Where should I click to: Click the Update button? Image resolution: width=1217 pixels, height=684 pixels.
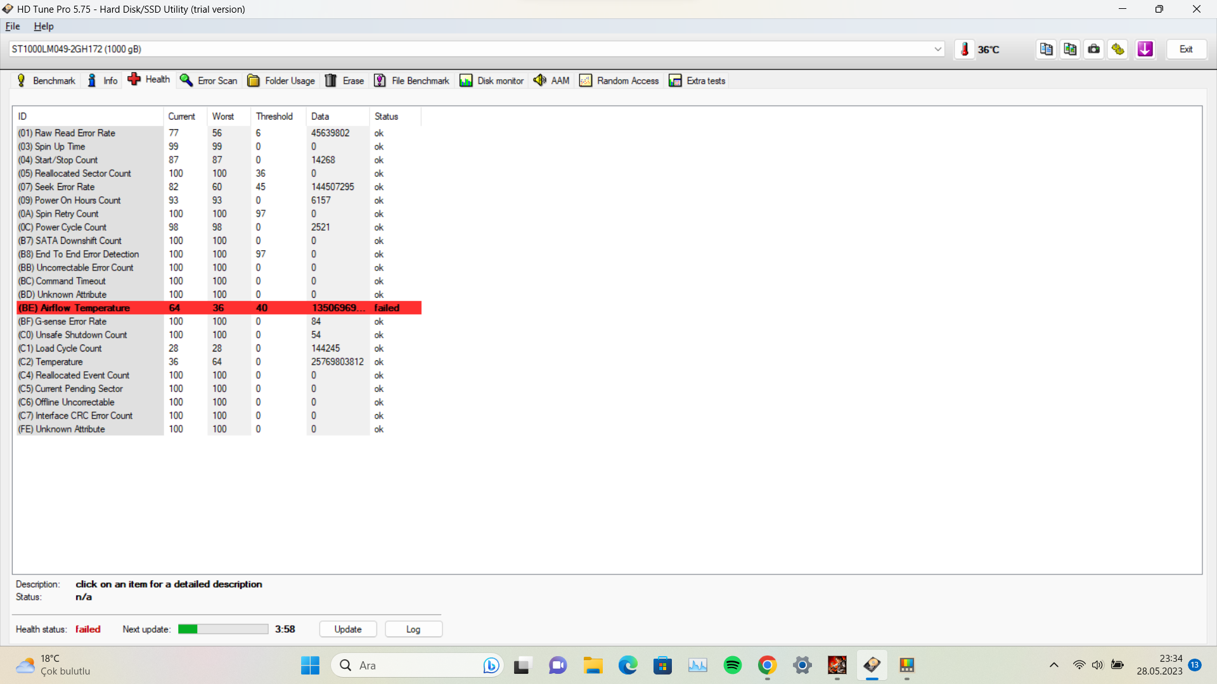pyautogui.click(x=348, y=629)
